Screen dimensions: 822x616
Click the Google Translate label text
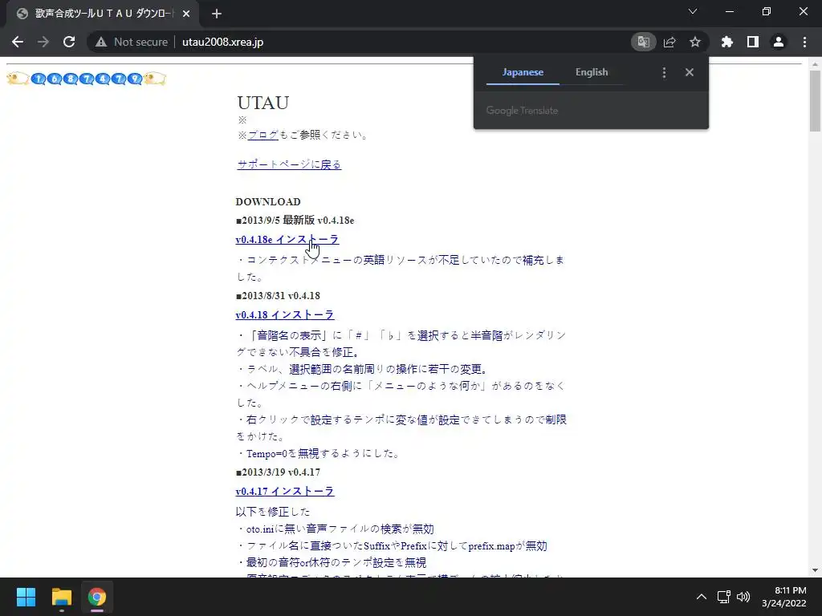522,111
